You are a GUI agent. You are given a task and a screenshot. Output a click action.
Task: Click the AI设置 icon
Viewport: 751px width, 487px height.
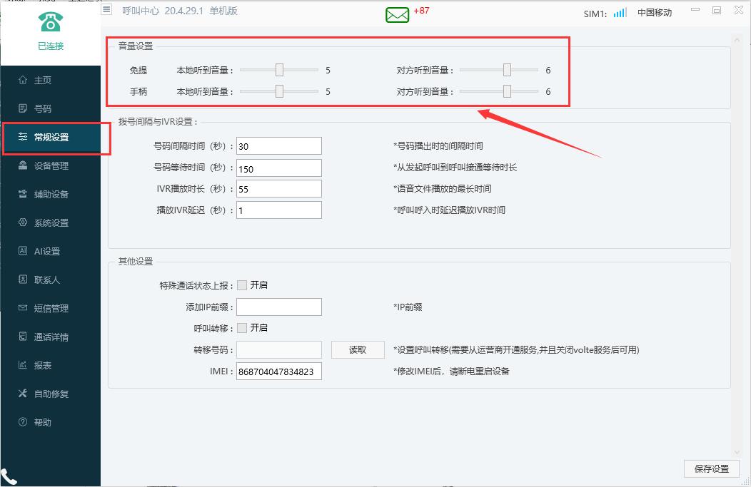pos(23,251)
